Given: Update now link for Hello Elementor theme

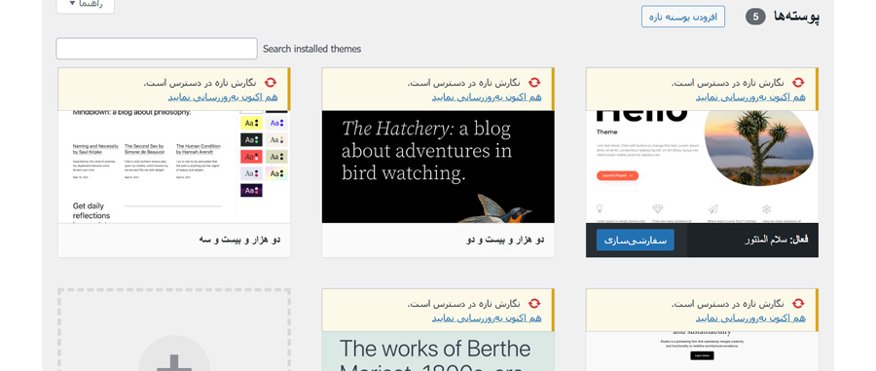Looking at the screenshot, I should pos(750,96).
